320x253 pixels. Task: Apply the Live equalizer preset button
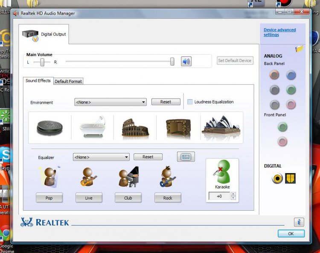coord(89,198)
